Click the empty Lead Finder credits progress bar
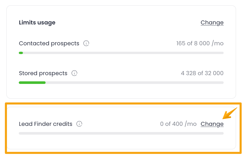Image resolution: width=245 pixels, height=157 pixels. [x=121, y=133]
